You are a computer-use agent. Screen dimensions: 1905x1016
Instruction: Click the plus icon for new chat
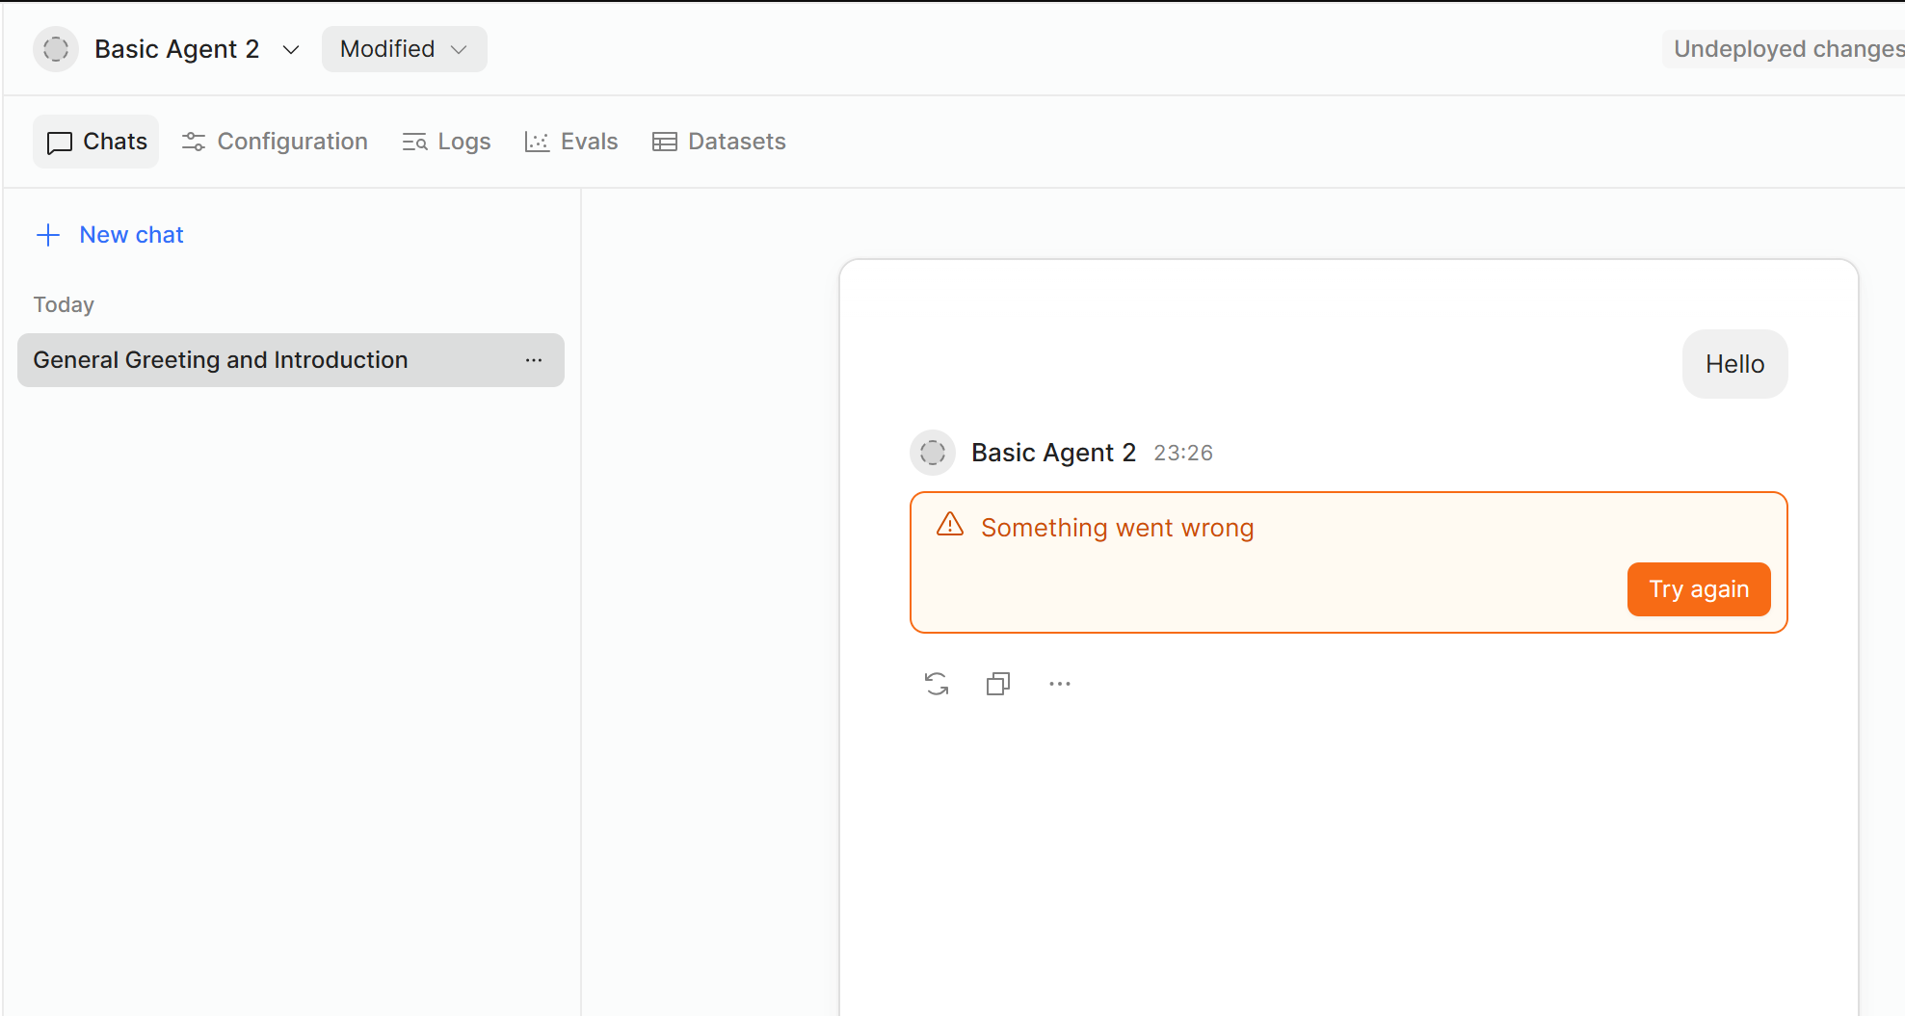click(x=48, y=235)
